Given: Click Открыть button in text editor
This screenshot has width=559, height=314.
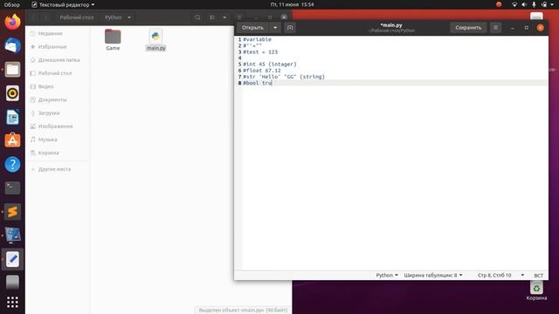Looking at the screenshot, I should click(x=252, y=27).
